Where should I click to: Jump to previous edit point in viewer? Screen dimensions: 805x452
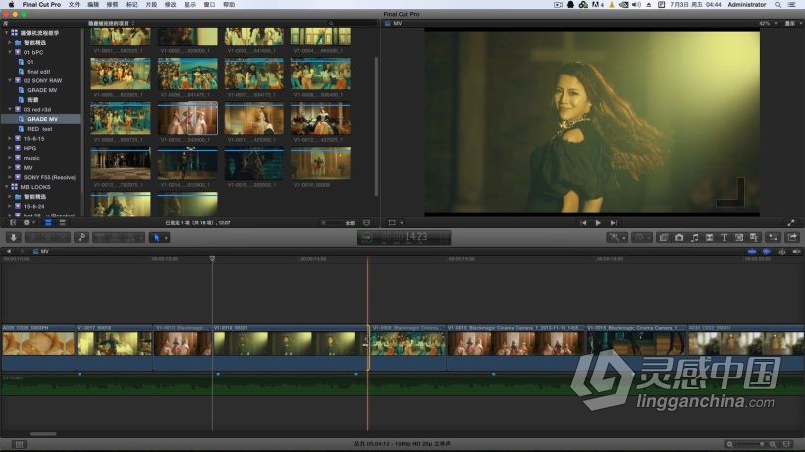583,223
